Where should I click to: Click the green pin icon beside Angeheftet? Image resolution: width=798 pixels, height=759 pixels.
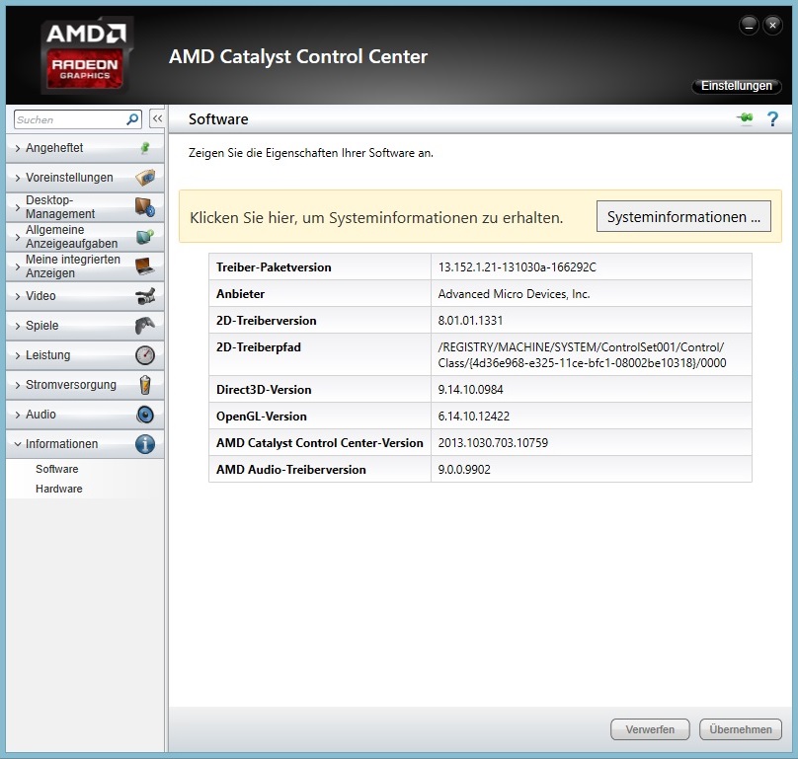click(145, 148)
